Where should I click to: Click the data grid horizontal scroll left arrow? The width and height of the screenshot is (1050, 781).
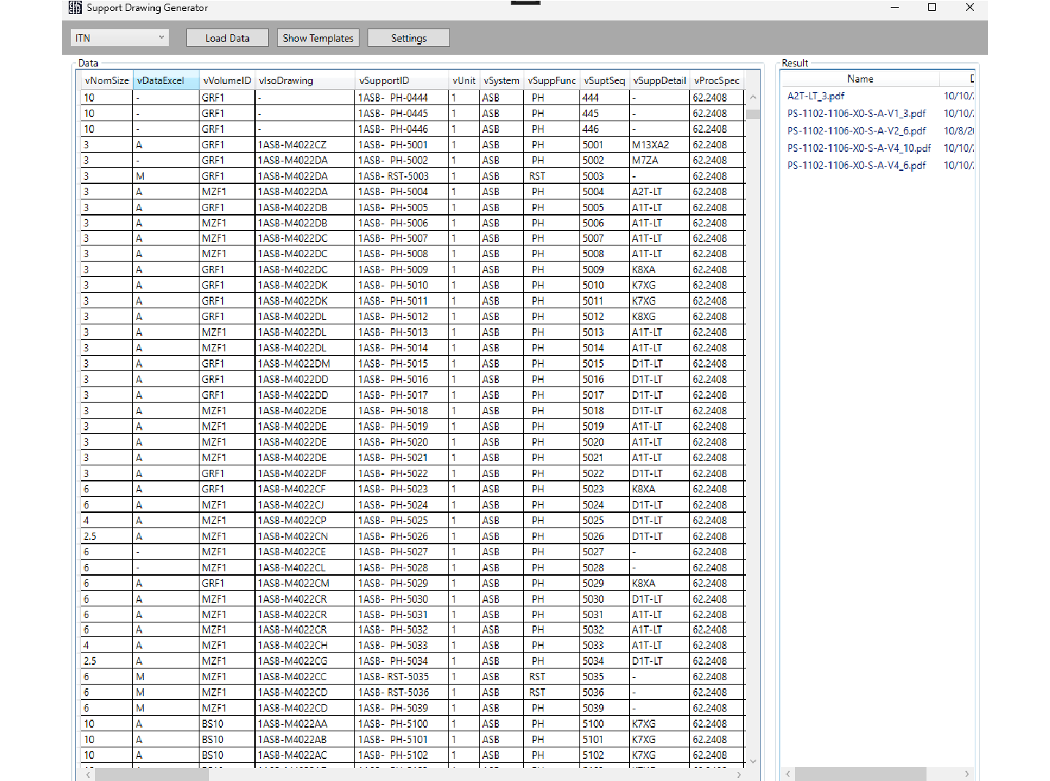(88, 774)
